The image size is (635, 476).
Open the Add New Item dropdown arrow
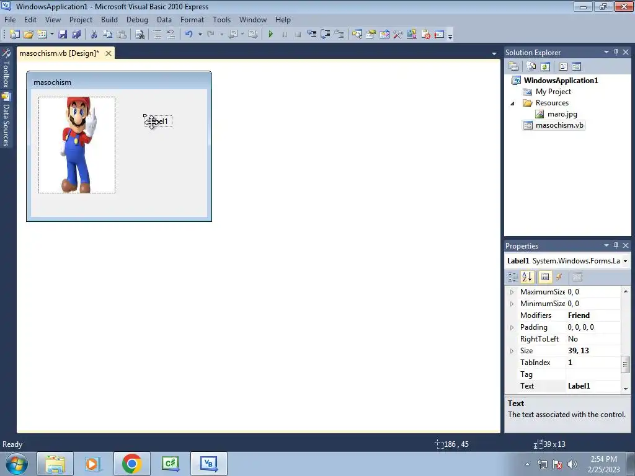pyautogui.click(x=52, y=35)
